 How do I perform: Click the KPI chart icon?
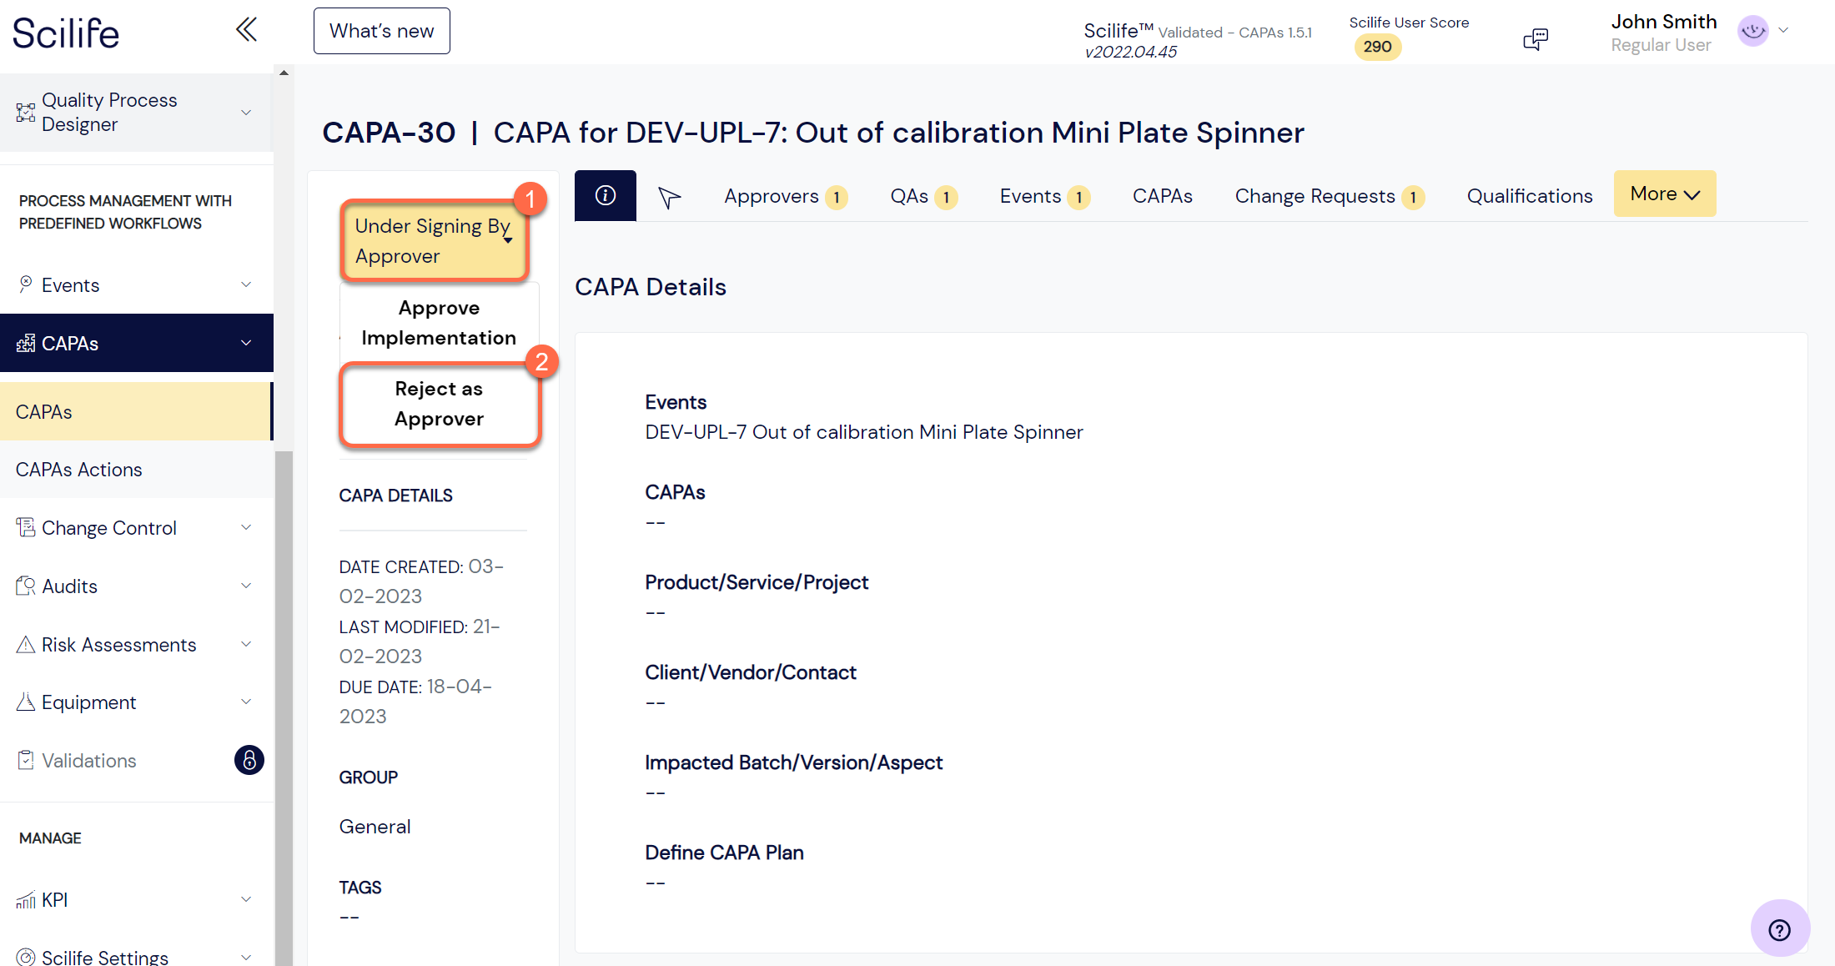click(x=26, y=899)
